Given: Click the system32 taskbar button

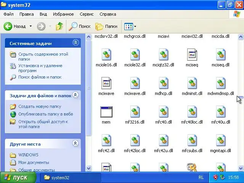Looking at the screenshot, I should coord(71,178).
